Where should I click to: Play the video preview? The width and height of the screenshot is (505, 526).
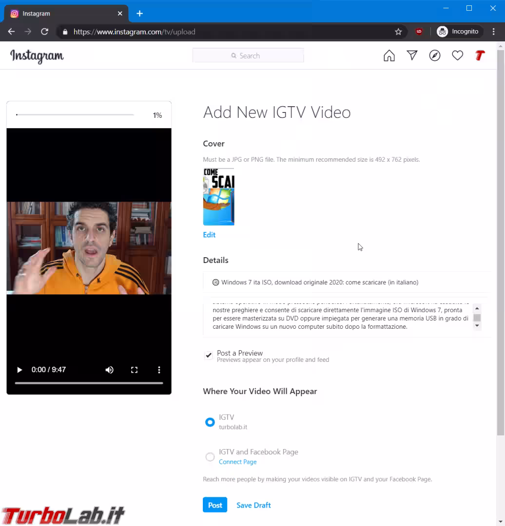coord(19,370)
